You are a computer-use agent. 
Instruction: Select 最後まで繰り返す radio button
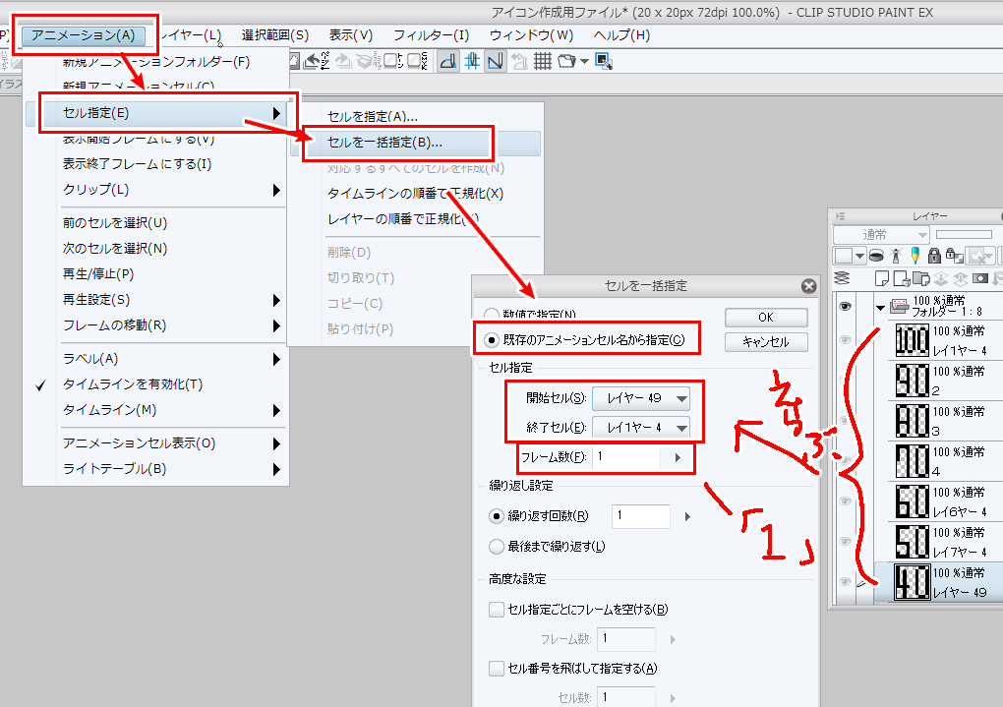click(x=496, y=547)
